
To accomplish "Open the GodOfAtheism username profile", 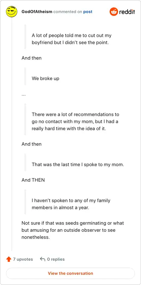I will point(37,12).
